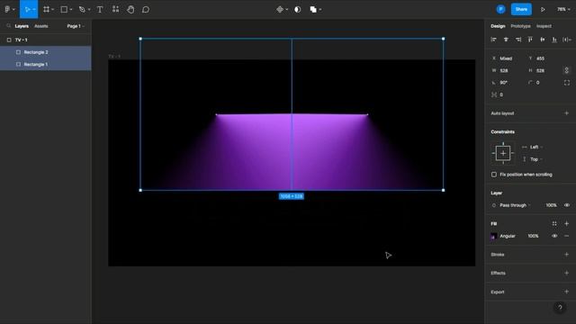Click the constraints box widget
This screenshot has height=324, width=576.
(503, 153)
